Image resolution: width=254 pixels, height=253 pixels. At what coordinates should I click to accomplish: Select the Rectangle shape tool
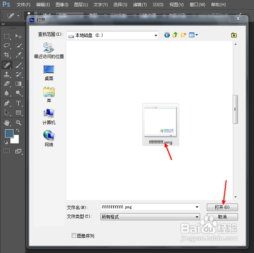coord(18,113)
